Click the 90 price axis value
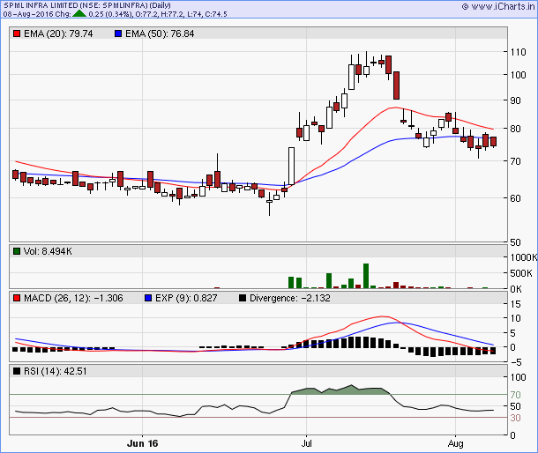This screenshot has height=453, width=538. click(x=516, y=100)
